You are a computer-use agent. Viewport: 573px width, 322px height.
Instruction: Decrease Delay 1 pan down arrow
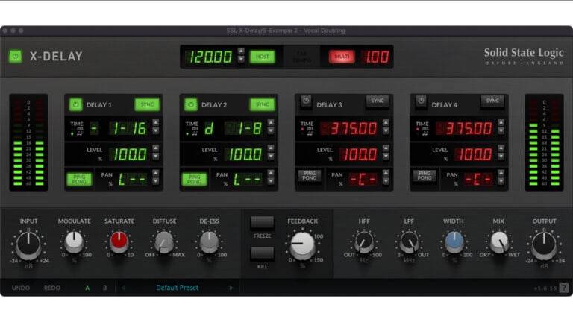156,181
